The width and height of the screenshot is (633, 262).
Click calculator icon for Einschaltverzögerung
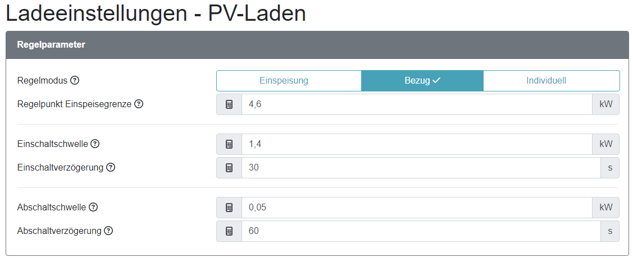click(x=229, y=168)
